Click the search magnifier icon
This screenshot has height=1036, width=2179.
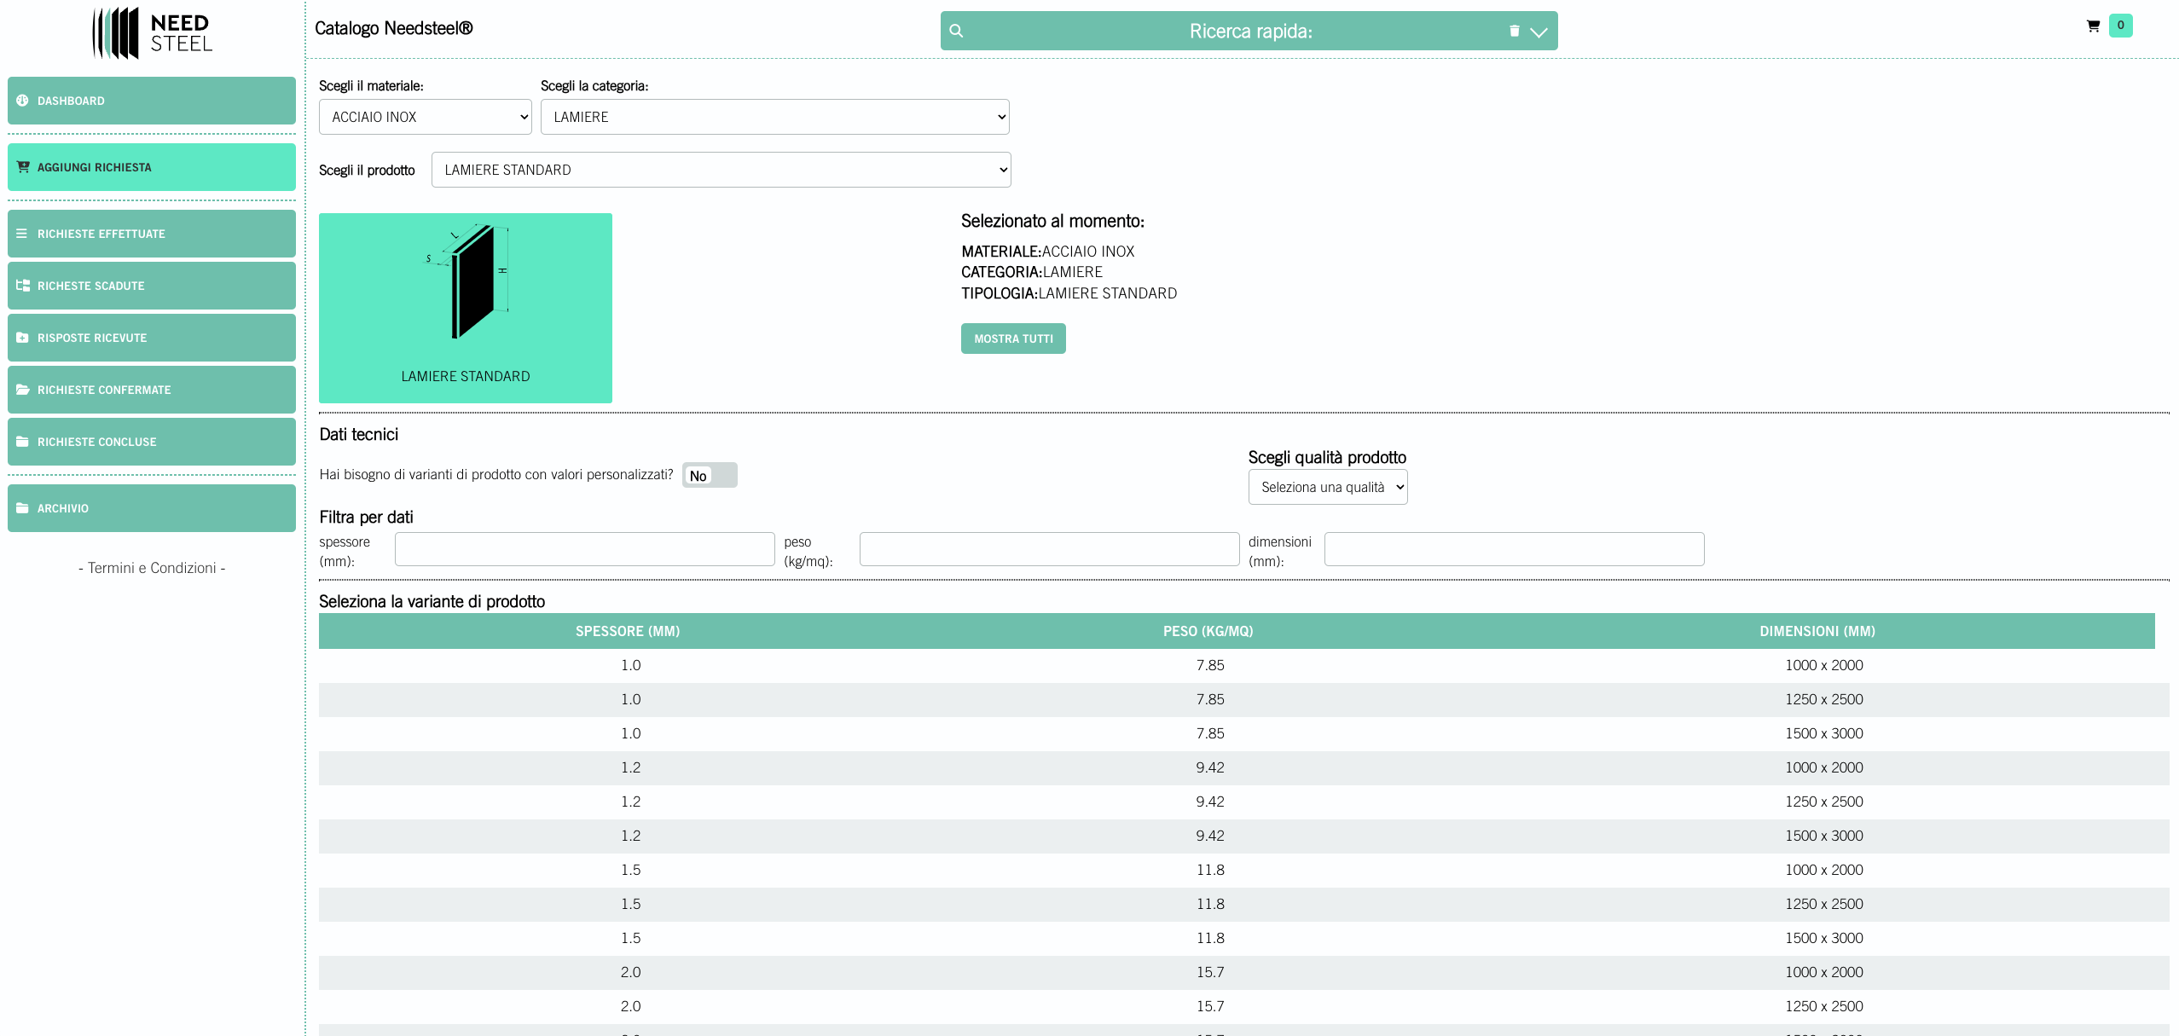956,31
